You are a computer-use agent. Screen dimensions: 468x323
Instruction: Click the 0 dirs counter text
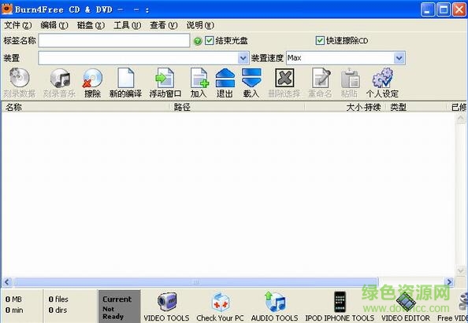pyautogui.click(x=58, y=310)
